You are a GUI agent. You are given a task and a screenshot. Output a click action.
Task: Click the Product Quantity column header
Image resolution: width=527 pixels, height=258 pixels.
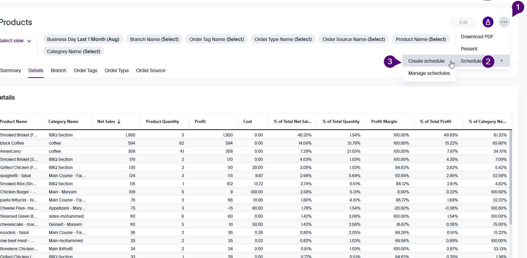click(162, 122)
